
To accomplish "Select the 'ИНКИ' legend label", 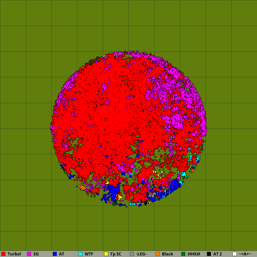I will (194, 254).
